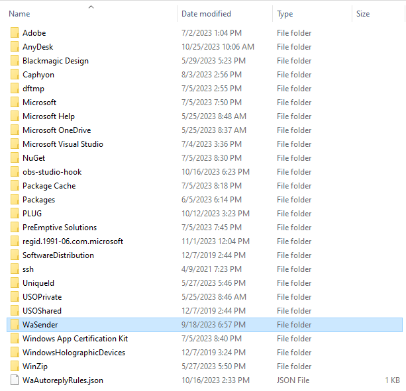406x391 pixels.
Task: Click the Microsoft Help folder icon
Action: tap(15, 116)
